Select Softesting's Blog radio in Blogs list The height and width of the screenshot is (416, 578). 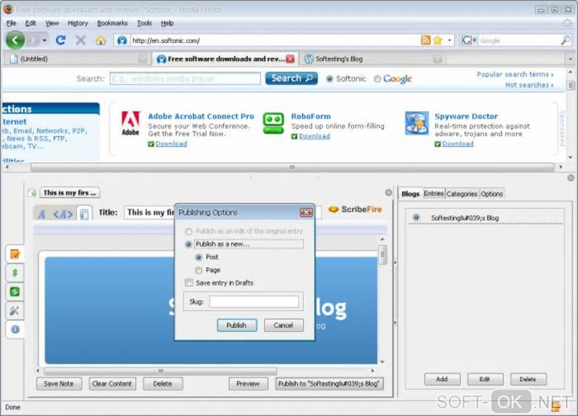pyautogui.click(x=416, y=218)
